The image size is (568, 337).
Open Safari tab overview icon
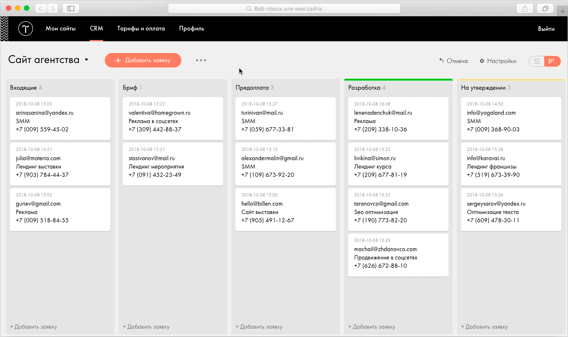(545, 8)
